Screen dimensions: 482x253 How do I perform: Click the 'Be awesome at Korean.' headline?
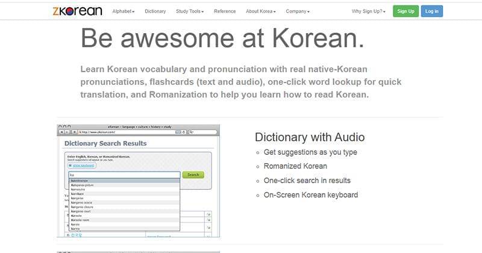(x=222, y=38)
